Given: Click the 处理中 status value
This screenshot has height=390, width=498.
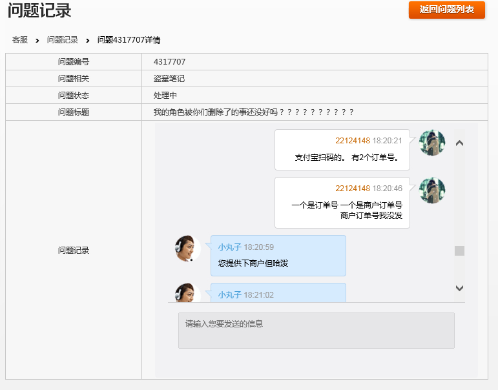Looking at the screenshot, I should tap(165, 96).
